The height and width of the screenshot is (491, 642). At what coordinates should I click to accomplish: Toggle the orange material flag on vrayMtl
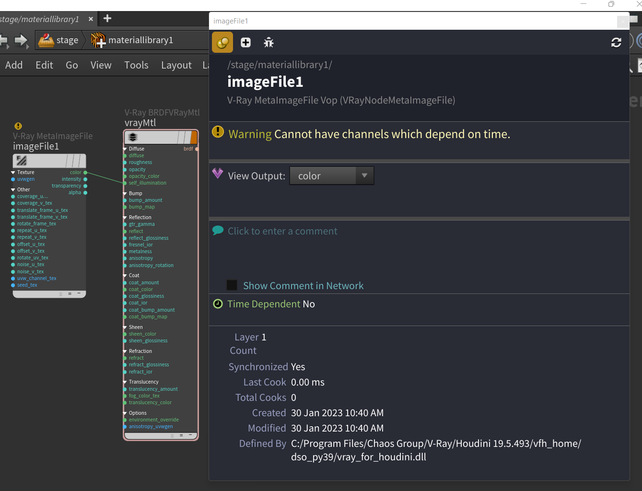tap(194, 137)
